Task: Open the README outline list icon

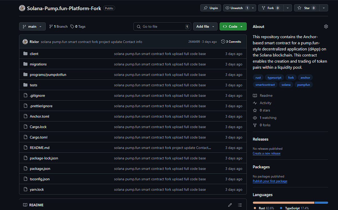Action: [240, 205]
